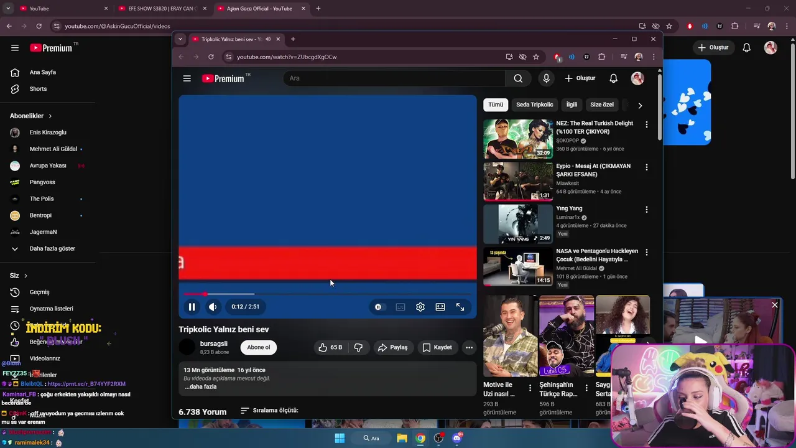Toggle subtitles captions button in the player
Viewport: 796px width, 448px height.
400,307
